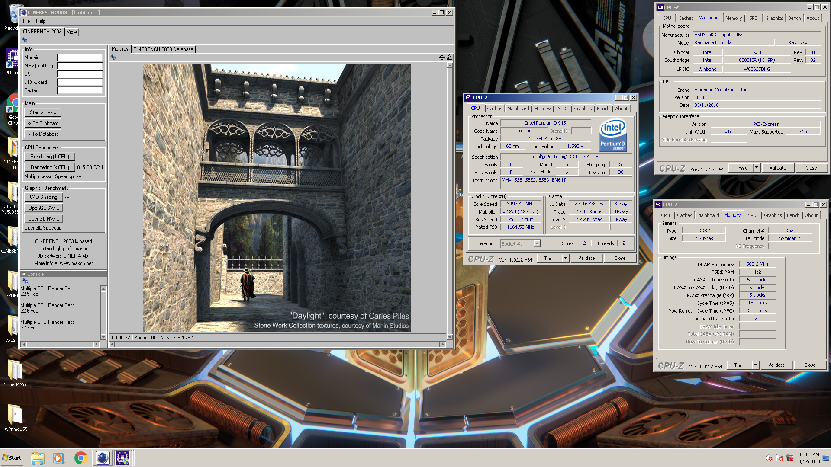Image resolution: width=831 pixels, height=467 pixels.
Task: Start the Rendering (x CPU) test
Action: point(50,167)
